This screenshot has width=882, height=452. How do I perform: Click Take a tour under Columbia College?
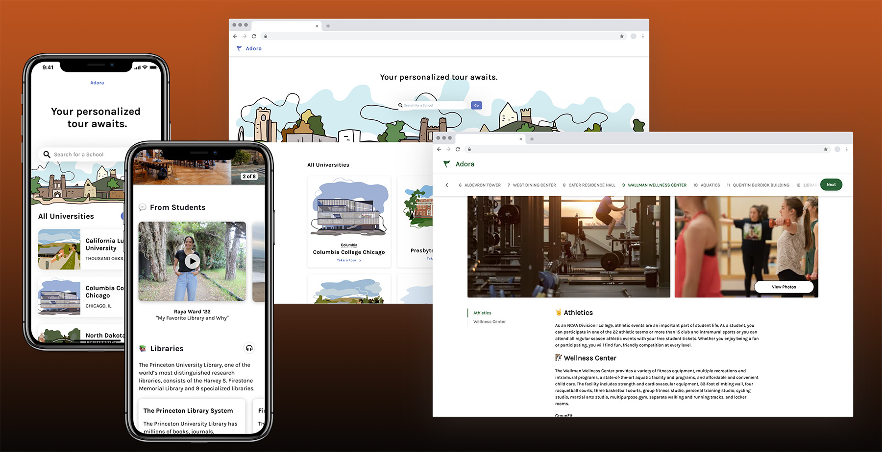coord(346,261)
